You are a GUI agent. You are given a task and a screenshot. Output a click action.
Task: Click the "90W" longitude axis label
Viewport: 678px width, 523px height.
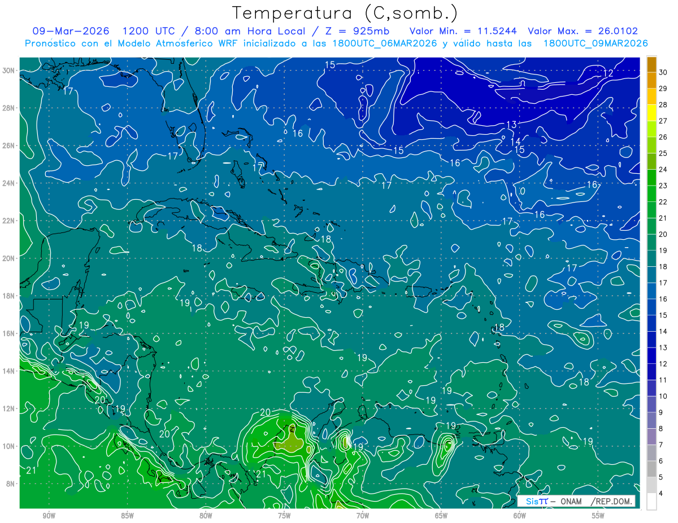(x=49, y=516)
